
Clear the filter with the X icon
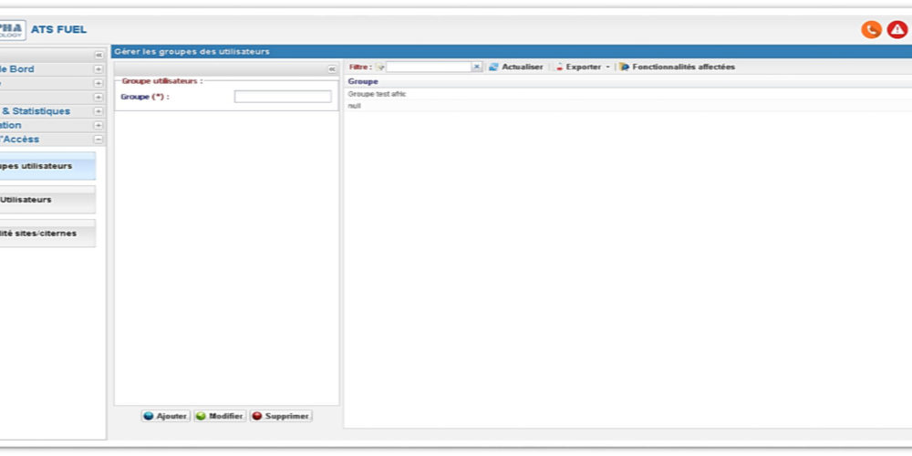(x=476, y=67)
